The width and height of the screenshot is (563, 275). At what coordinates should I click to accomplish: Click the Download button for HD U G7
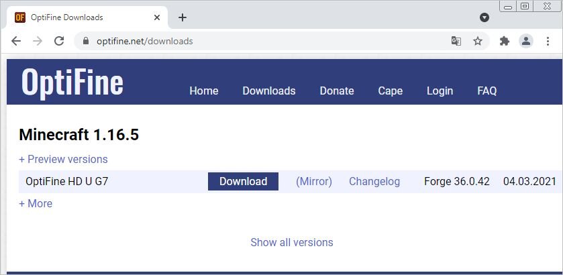(x=243, y=181)
